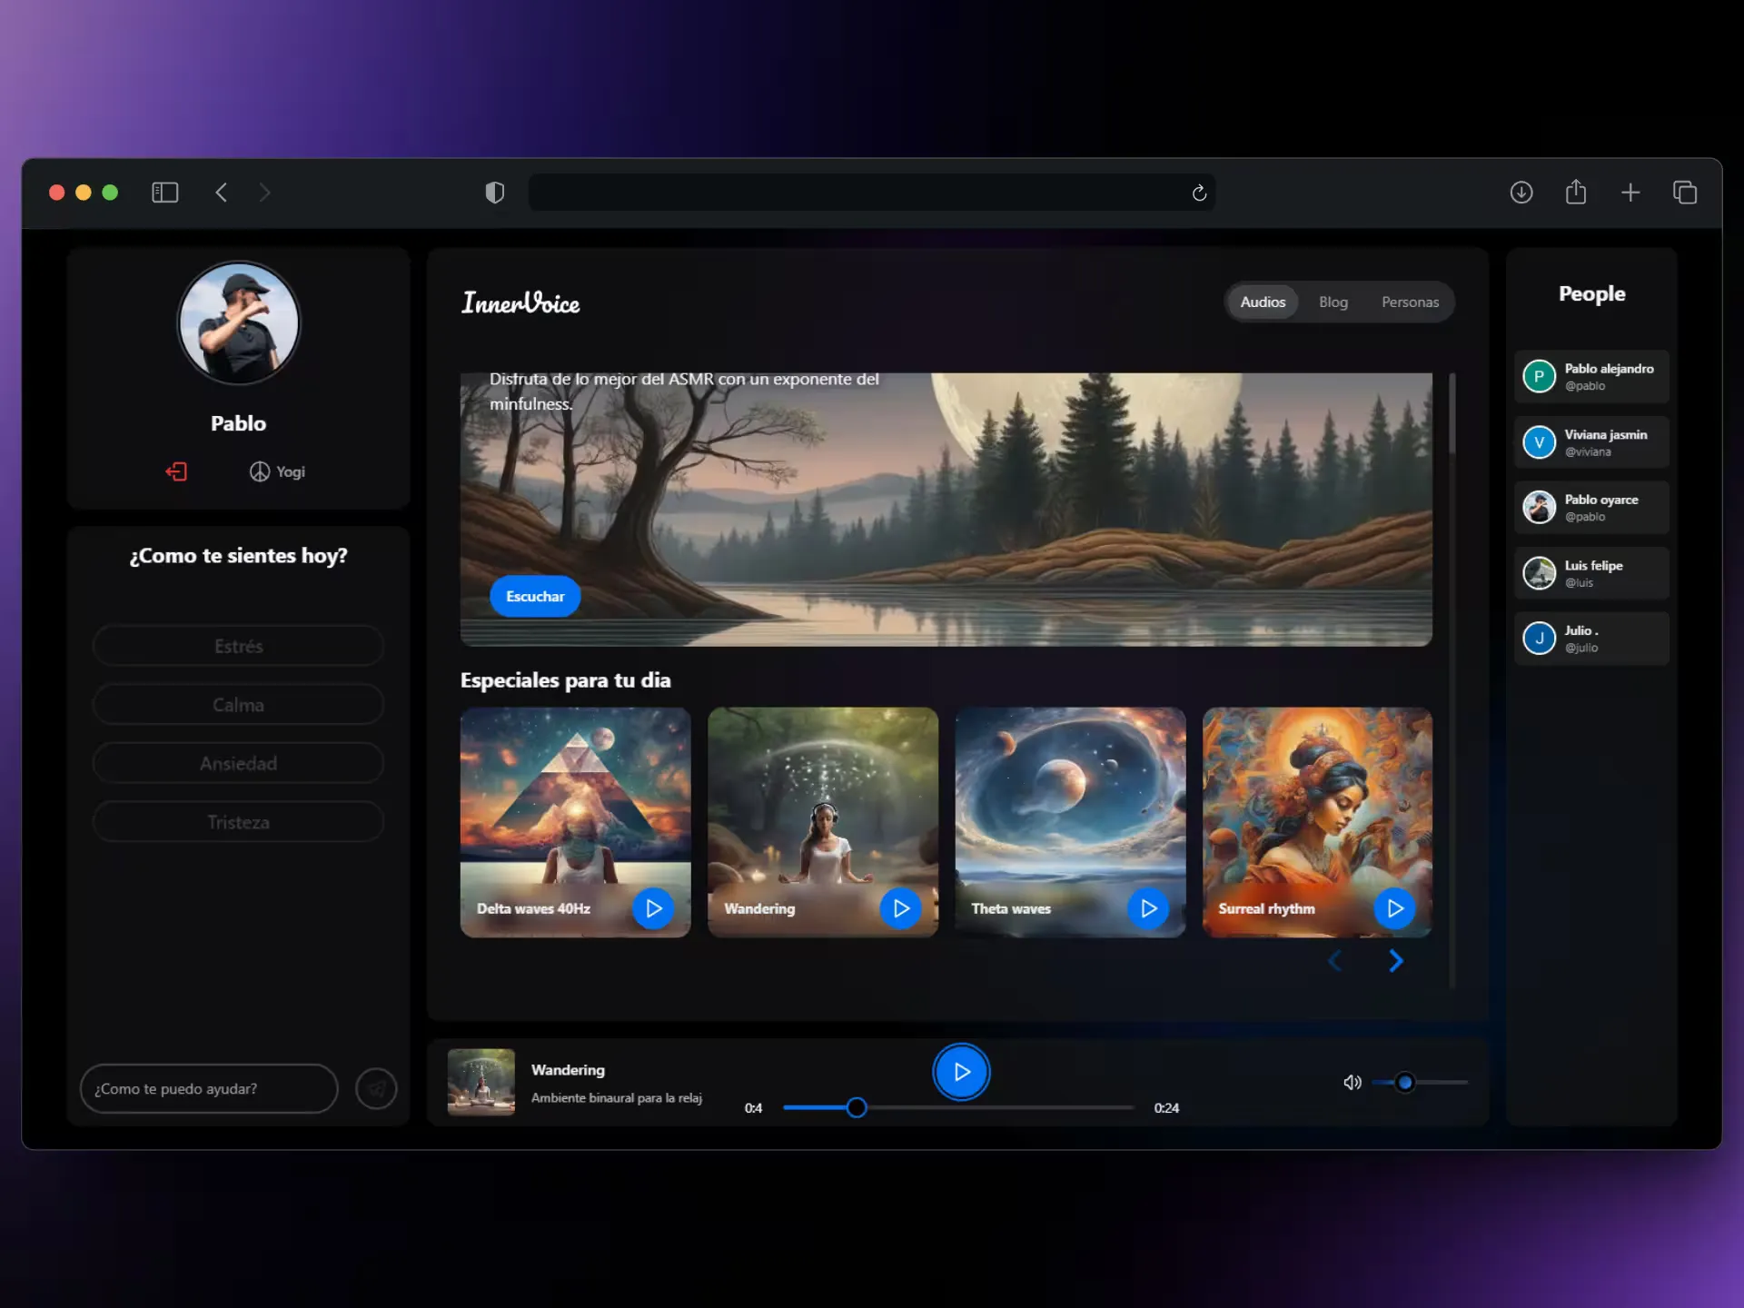Click the send message paper-plane icon
Viewport: 1744px width, 1308px height.
click(x=376, y=1088)
